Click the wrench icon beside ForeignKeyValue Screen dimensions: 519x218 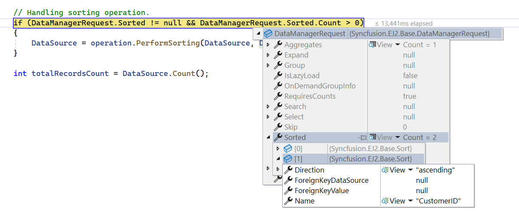point(288,191)
